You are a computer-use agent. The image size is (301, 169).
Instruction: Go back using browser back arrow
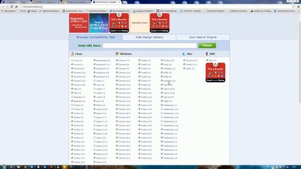3,7
